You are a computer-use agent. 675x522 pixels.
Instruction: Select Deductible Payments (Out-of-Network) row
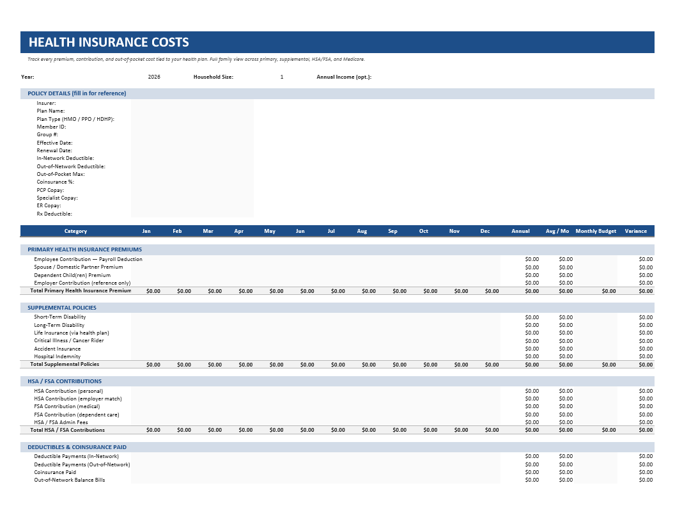click(337, 464)
